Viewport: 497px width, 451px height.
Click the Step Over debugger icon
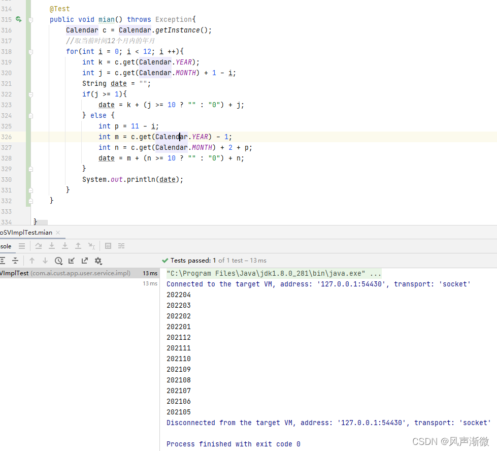(39, 246)
